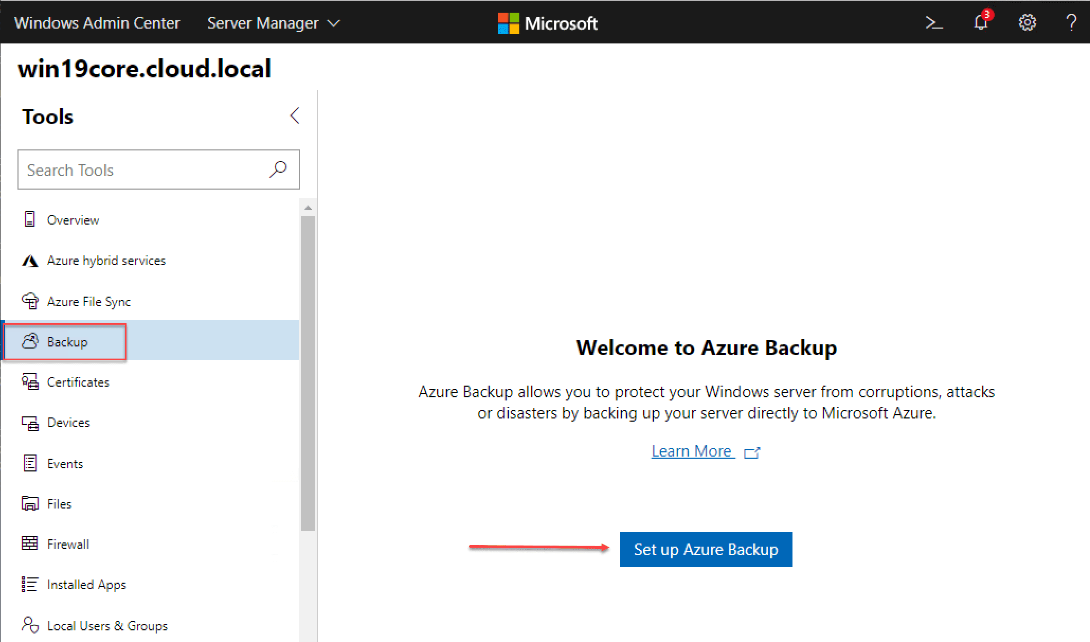Open the notifications bell

click(x=981, y=22)
